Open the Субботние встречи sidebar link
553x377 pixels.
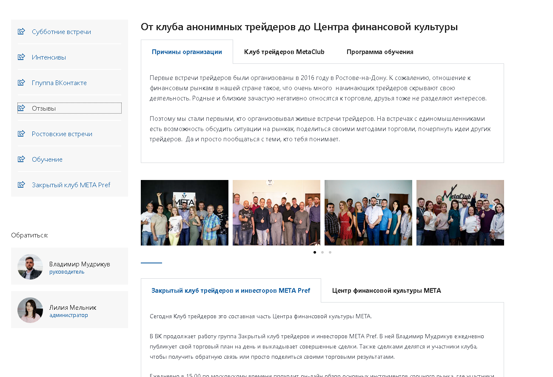61,32
